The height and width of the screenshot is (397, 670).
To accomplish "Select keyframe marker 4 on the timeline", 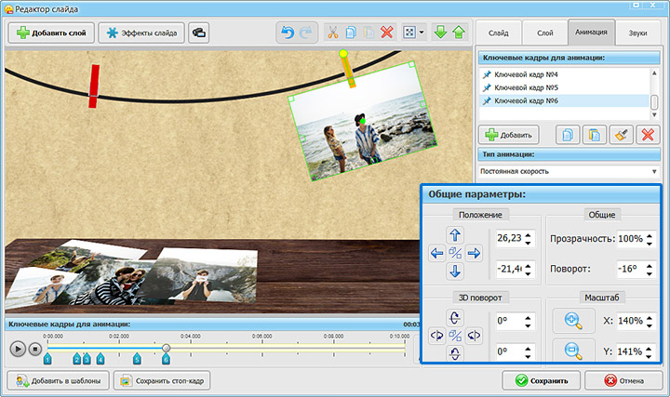I will (x=100, y=359).
